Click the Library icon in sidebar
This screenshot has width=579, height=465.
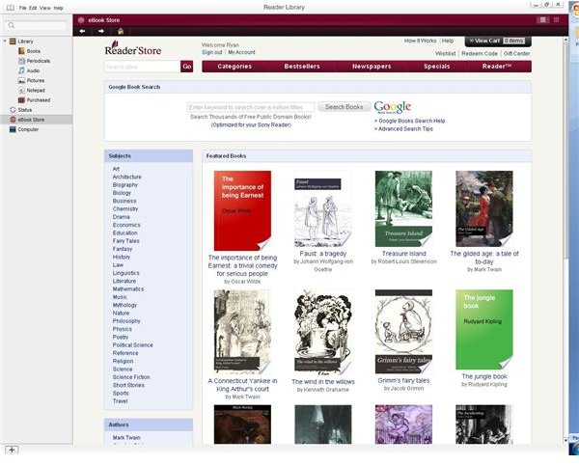13,41
